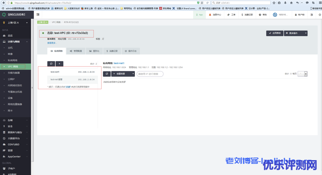The height and width of the screenshot is (175, 322).
Task: Toggle the sidebar collapse icon in header
Action: click(38, 14)
